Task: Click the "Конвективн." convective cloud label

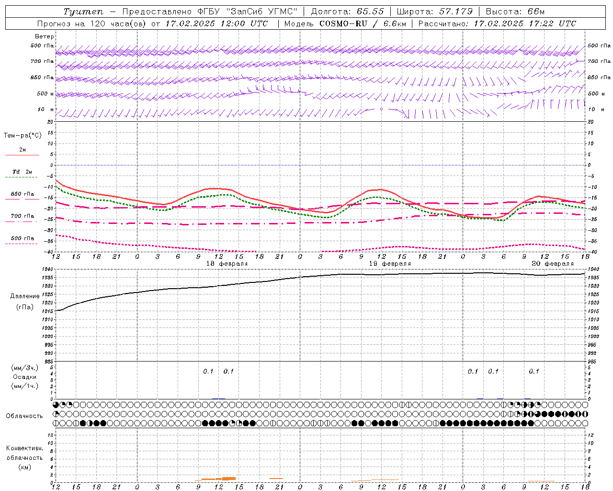Action: point(24,448)
